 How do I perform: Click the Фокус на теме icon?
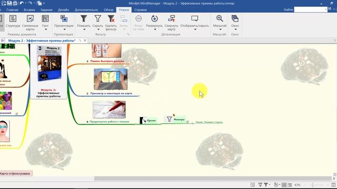(138, 19)
